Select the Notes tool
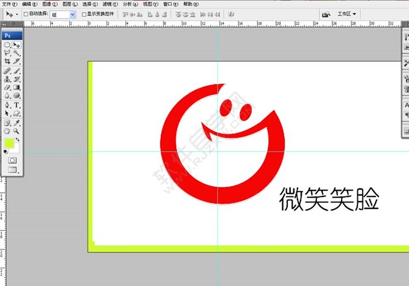 point(7,123)
